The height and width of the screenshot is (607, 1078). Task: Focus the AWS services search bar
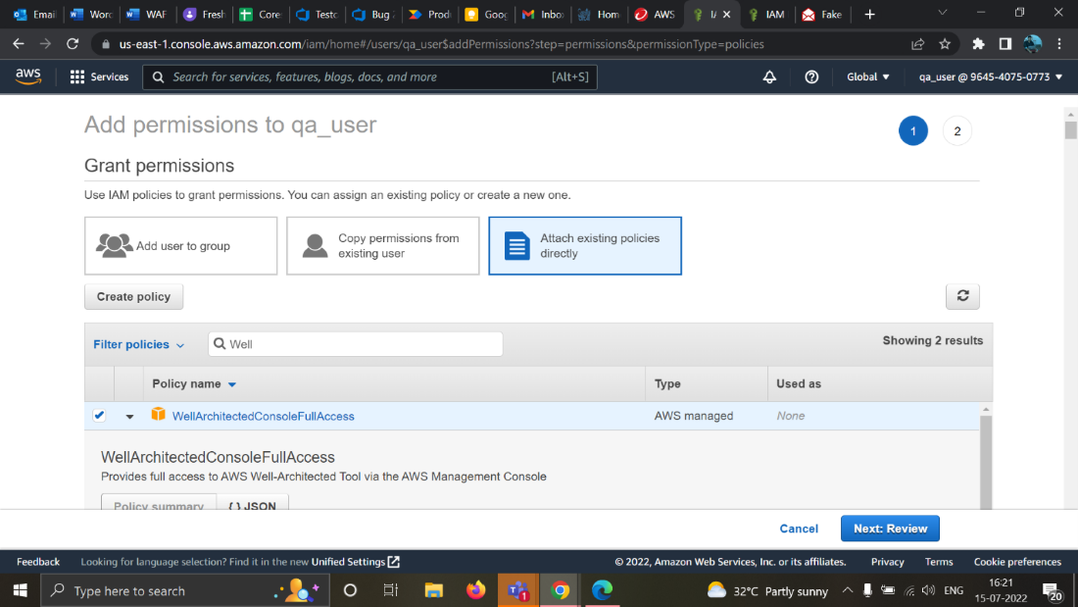click(x=369, y=77)
